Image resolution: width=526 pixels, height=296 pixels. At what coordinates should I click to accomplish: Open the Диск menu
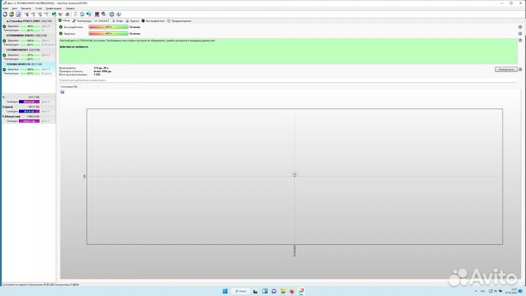pyautogui.click(x=15, y=8)
